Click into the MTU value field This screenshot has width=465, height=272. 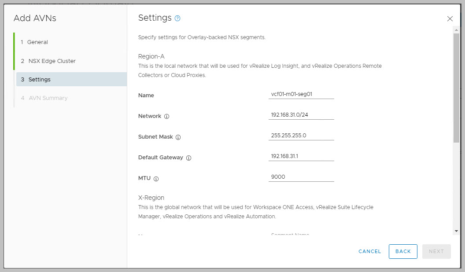pos(301,177)
